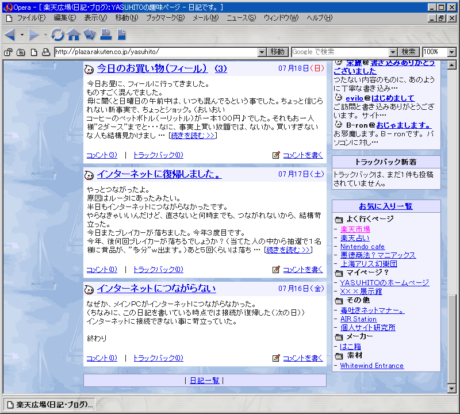Open the AIR Station link
This screenshot has height=414, width=460.
pos(358,319)
